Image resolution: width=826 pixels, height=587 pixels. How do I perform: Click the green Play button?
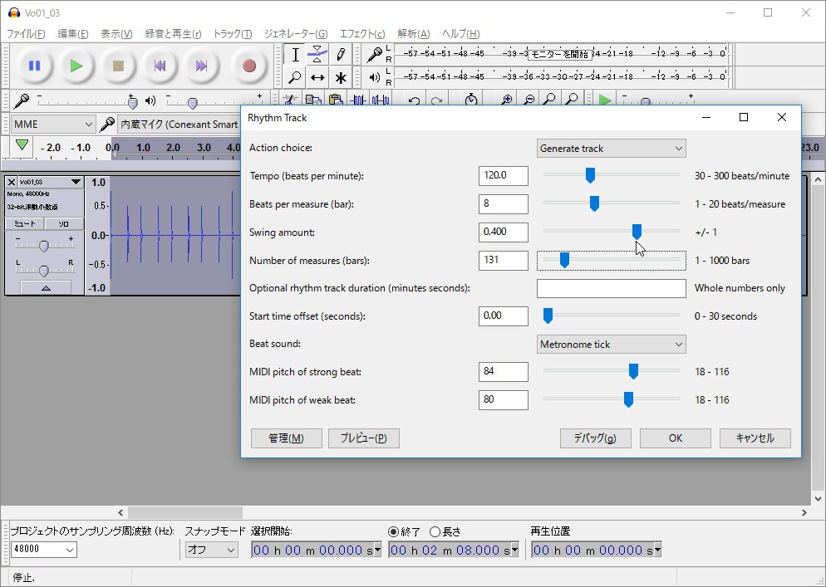76,66
